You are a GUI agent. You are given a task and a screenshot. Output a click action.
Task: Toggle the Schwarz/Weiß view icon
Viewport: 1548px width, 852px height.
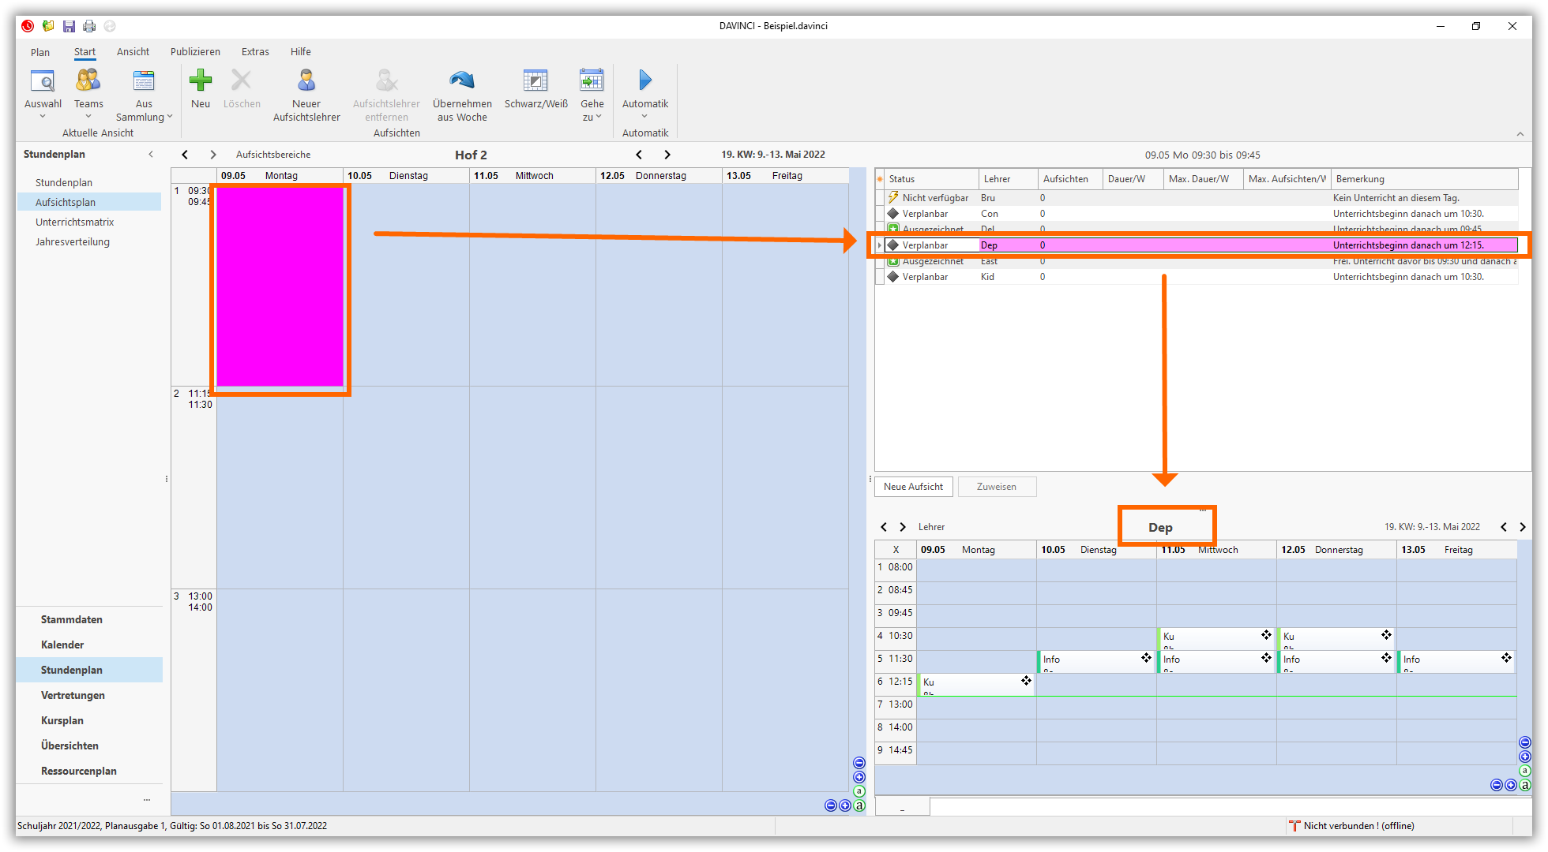pos(535,80)
